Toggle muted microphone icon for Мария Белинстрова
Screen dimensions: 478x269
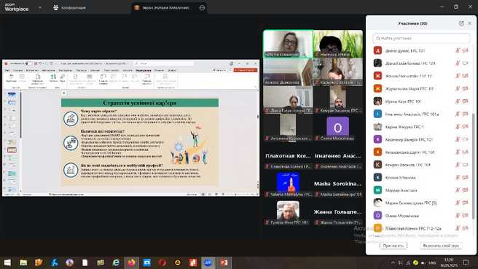(x=458, y=203)
